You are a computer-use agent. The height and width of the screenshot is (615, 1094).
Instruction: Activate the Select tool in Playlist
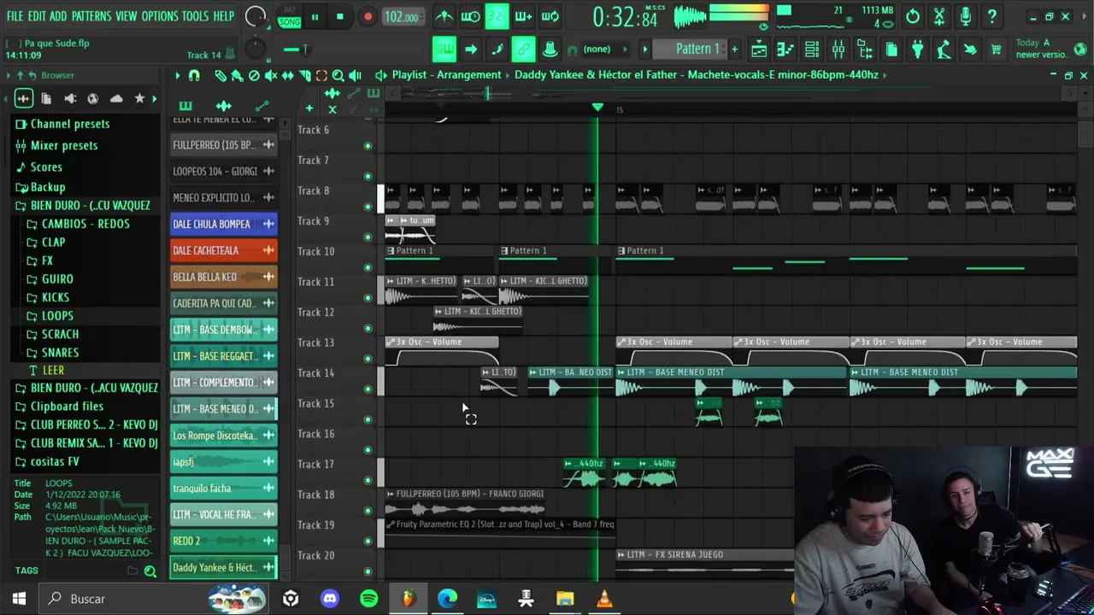coord(321,75)
